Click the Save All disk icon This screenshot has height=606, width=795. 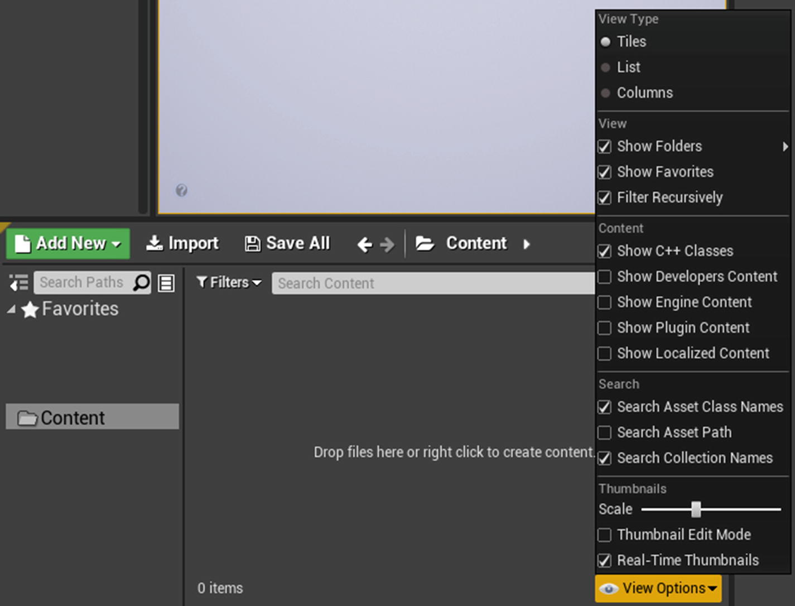(253, 243)
